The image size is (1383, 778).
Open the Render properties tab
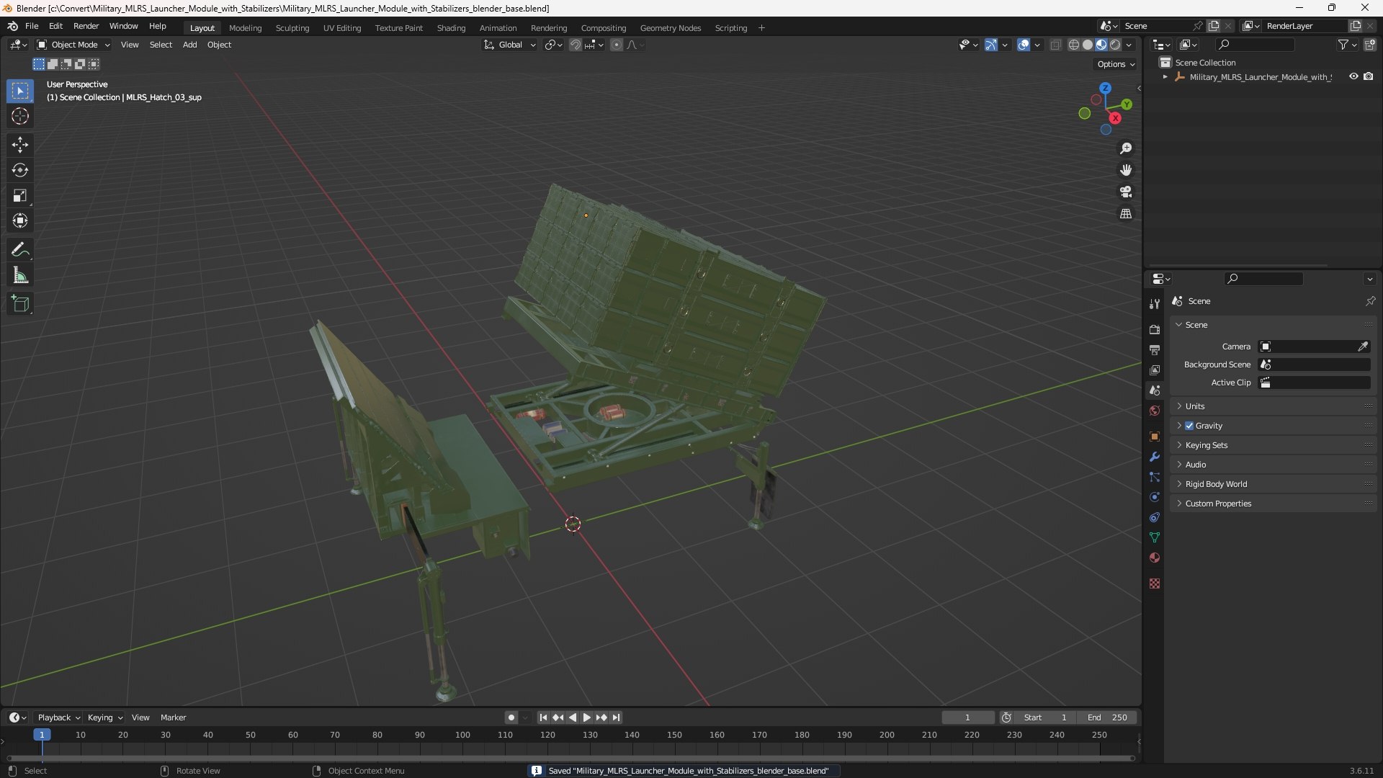[x=1155, y=329]
